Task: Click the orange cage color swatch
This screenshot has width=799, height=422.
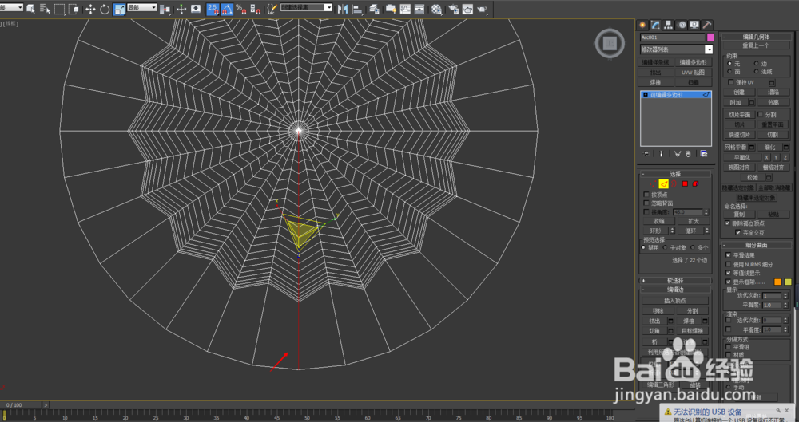Action: coord(777,282)
